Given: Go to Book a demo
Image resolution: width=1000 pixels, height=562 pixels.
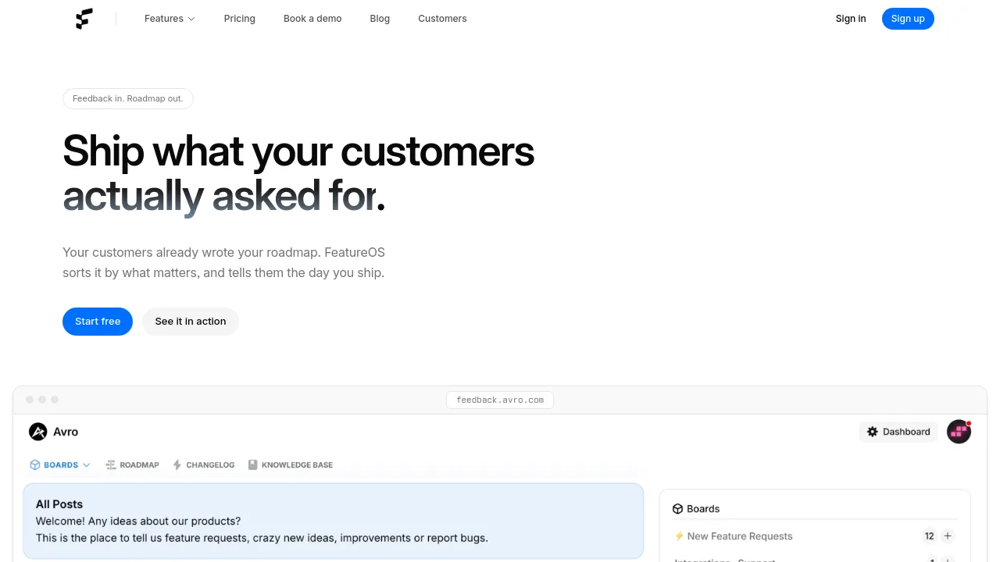Looking at the screenshot, I should pyautogui.click(x=312, y=19).
